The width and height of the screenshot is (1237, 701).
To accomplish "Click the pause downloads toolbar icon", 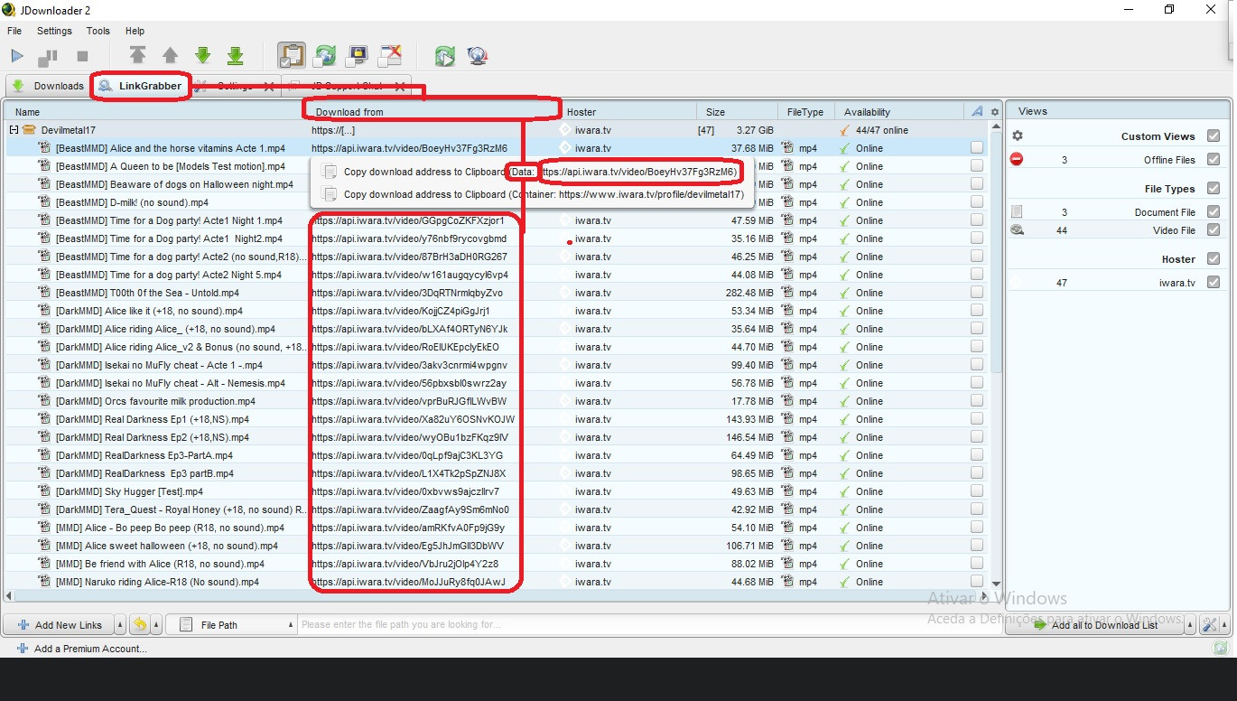I will click(x=48, y=56).
